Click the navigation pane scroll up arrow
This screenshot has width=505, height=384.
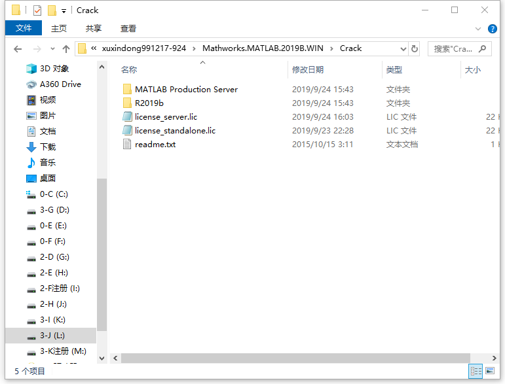tap(102, 67)
